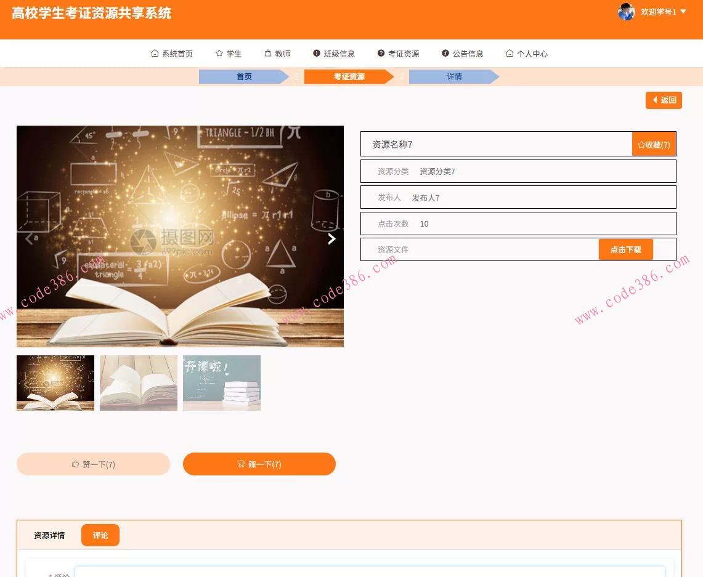Toggle like by pressing 赞一下(7)
703x577 pixels.
(x=93, y=464)
